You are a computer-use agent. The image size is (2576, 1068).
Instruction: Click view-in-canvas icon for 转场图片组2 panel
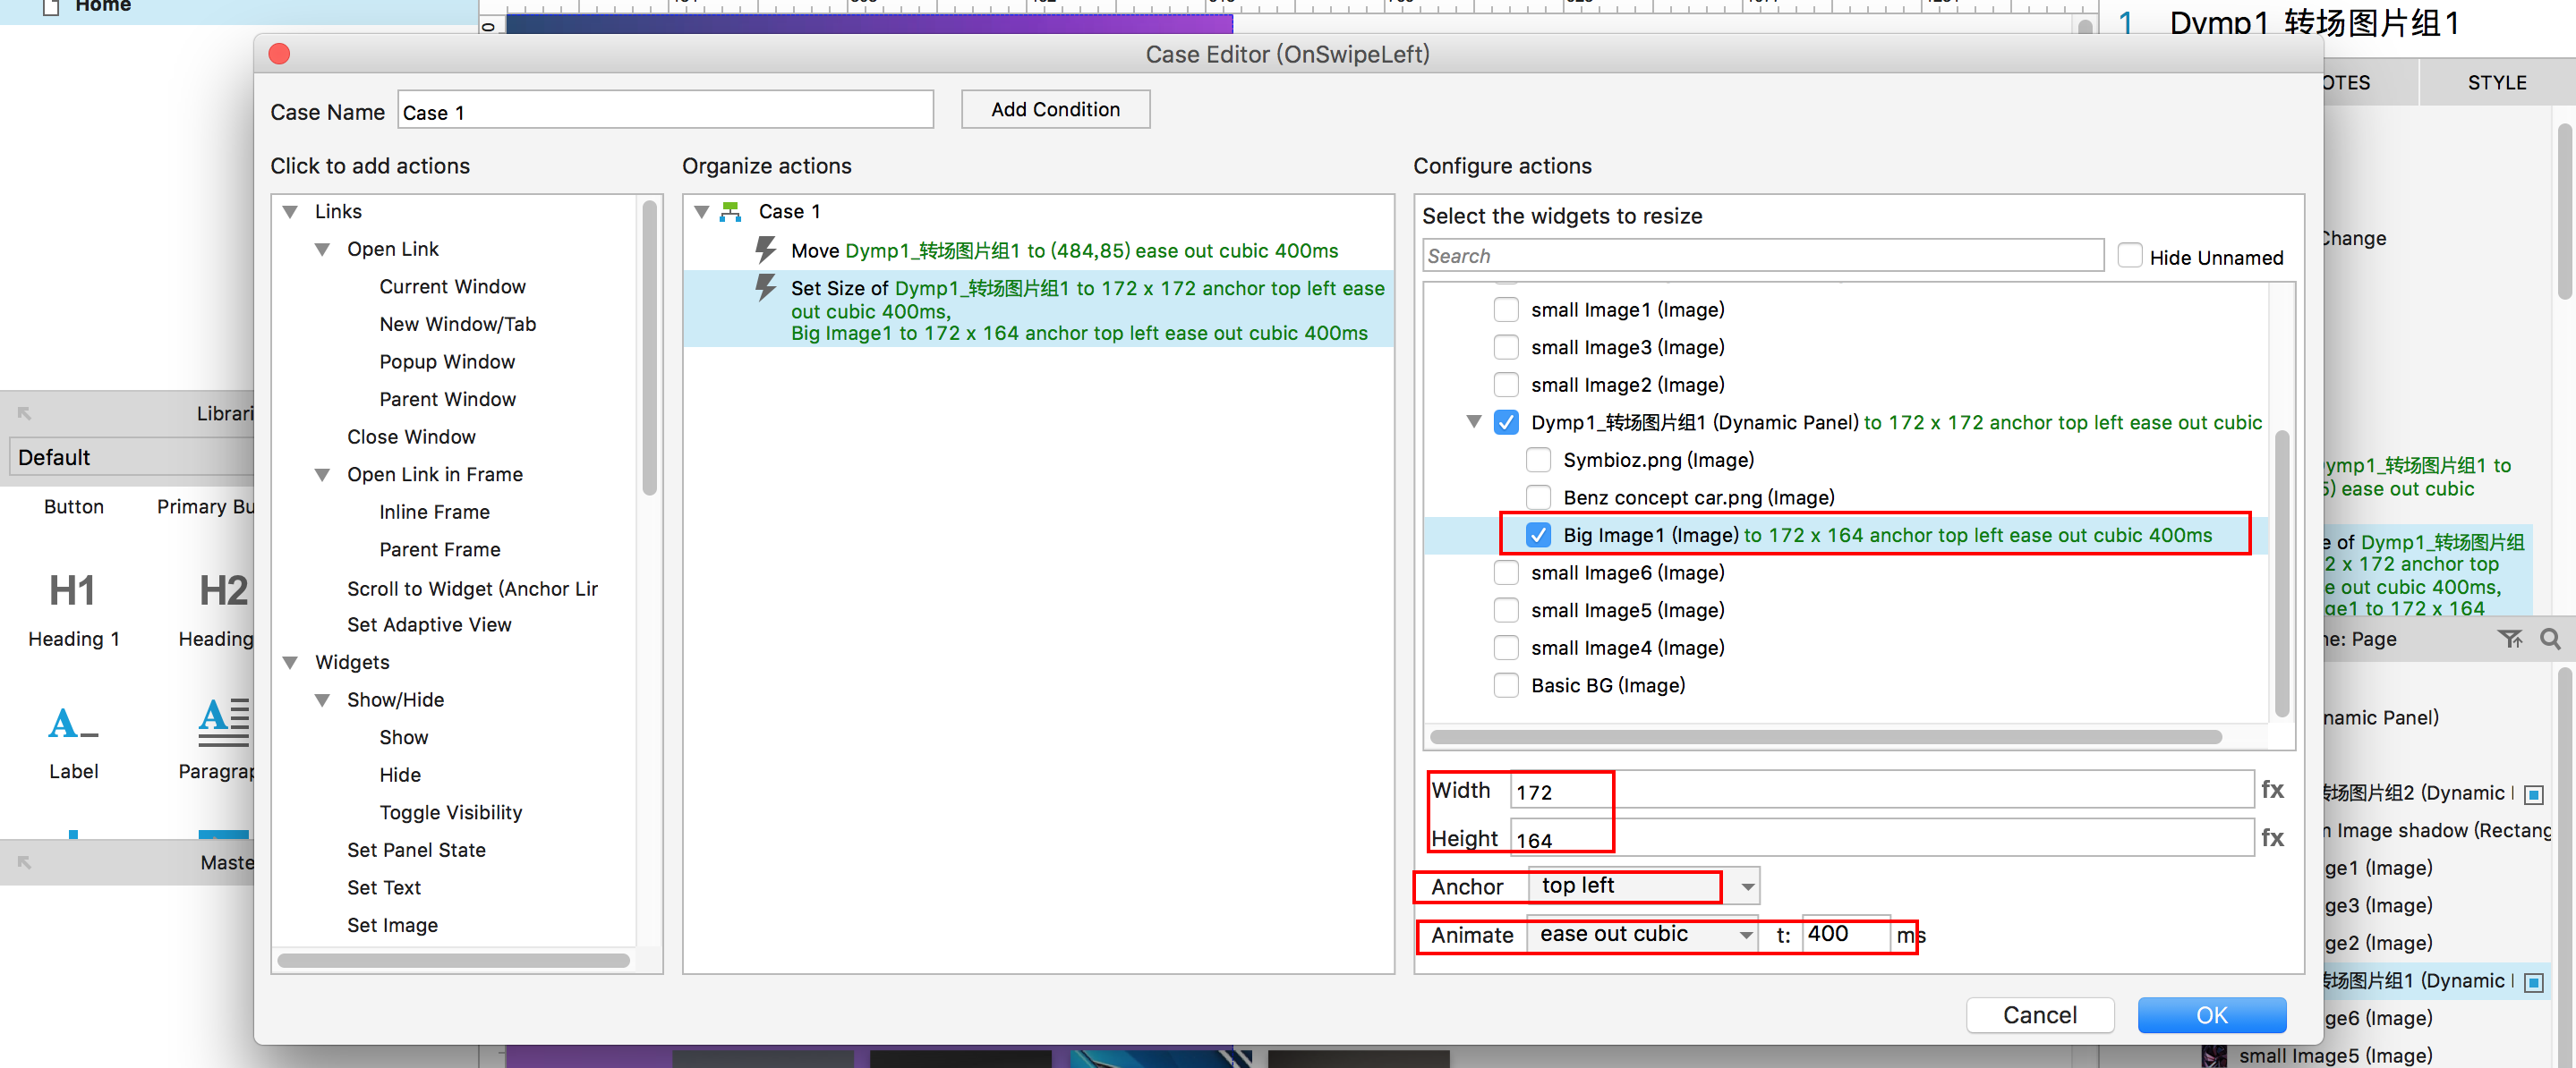[2534, 794]
